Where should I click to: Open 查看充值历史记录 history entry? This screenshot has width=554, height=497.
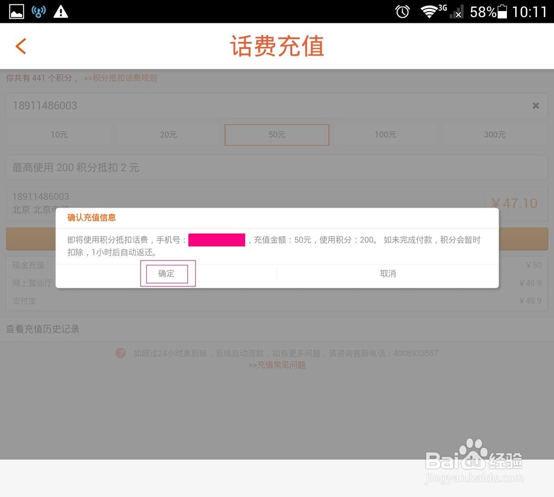click(x=43, y=329)
